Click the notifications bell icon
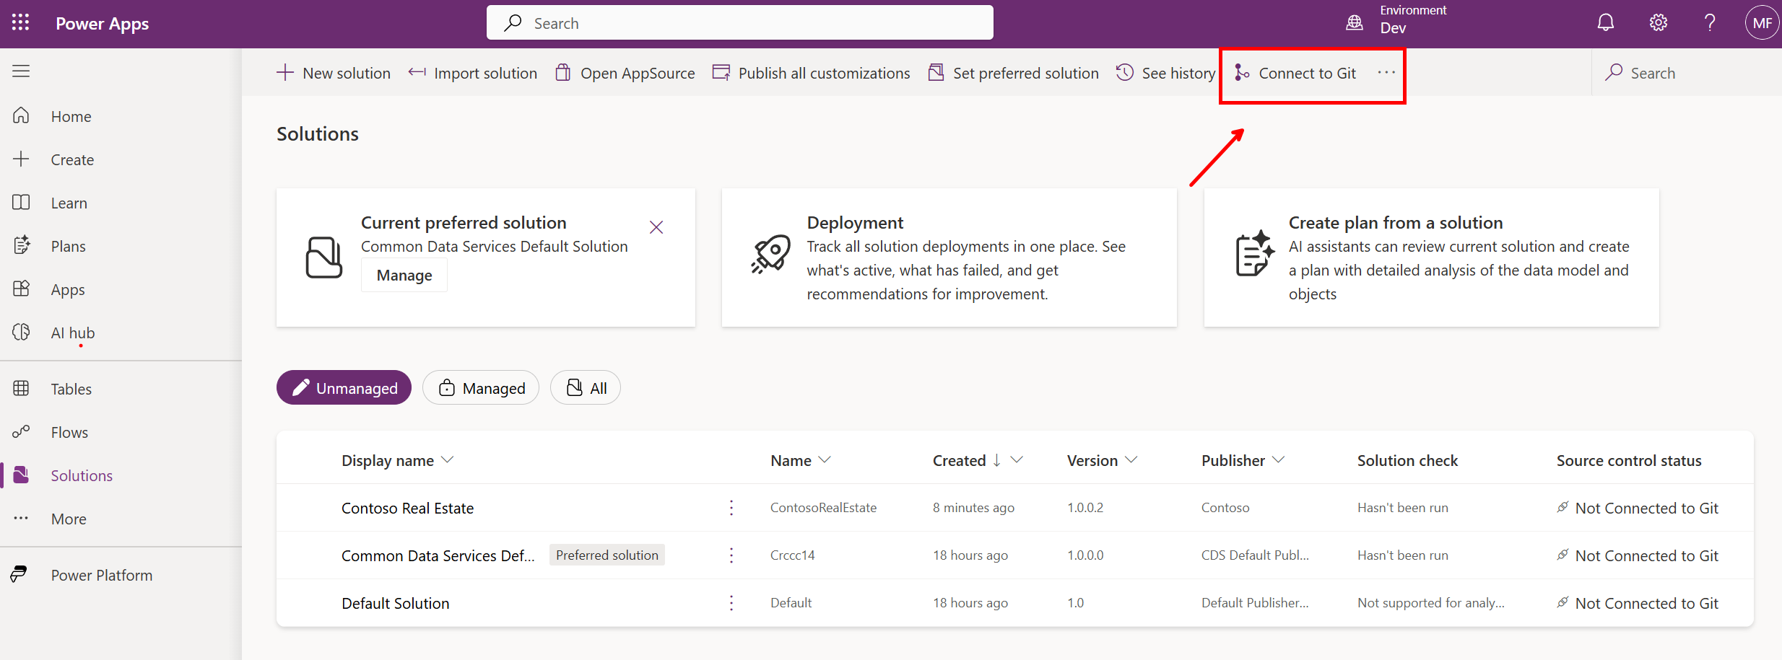Image resolution: width=1782 pixels, height=660 pixels. 1605,23
